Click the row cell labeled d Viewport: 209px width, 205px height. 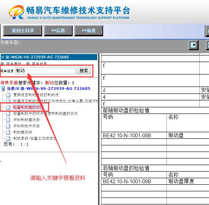pos(151,90)
